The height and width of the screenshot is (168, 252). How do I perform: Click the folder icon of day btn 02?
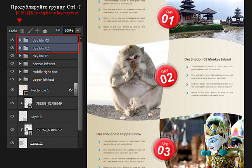pos(26,48)
